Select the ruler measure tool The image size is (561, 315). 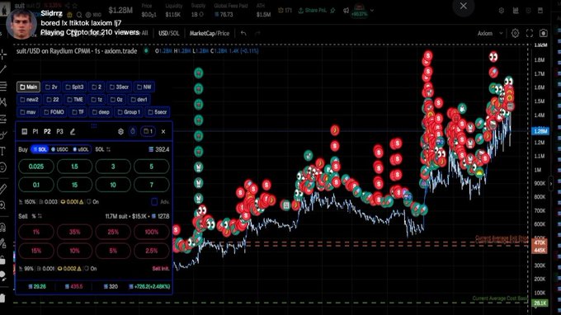[x=3, y=189]
